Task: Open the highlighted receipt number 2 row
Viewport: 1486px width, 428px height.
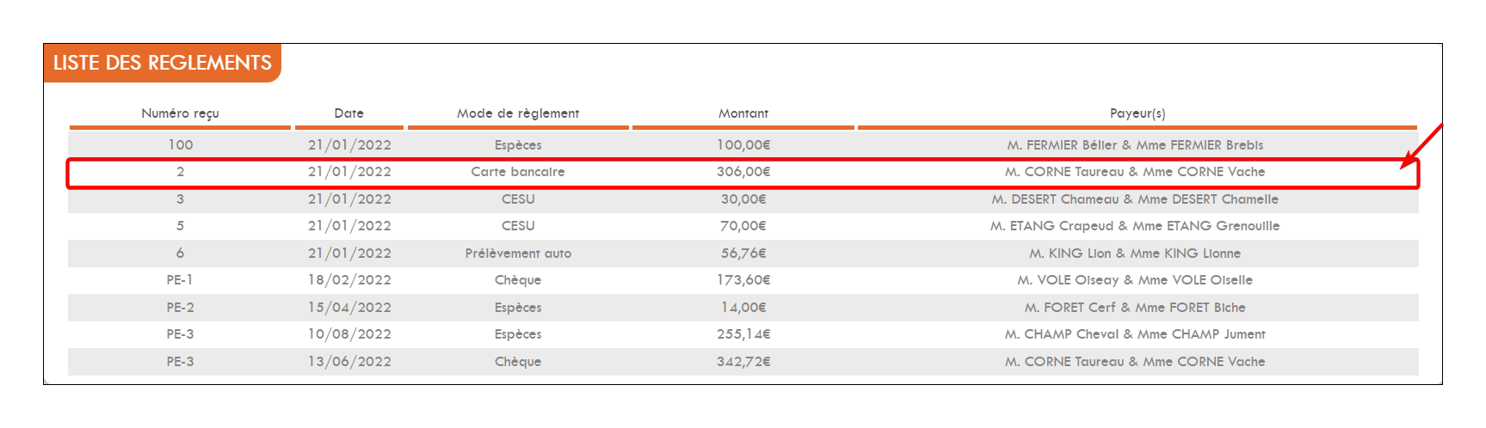Action: 743,172
